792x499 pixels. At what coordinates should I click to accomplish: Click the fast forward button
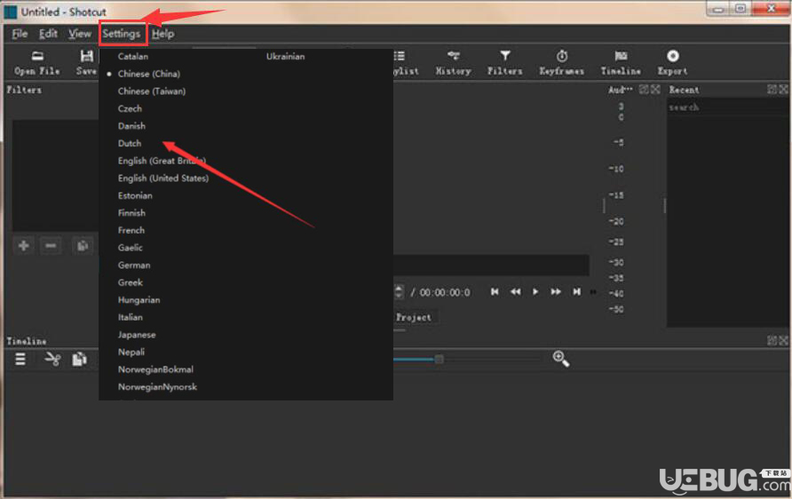tap(556, 292)
